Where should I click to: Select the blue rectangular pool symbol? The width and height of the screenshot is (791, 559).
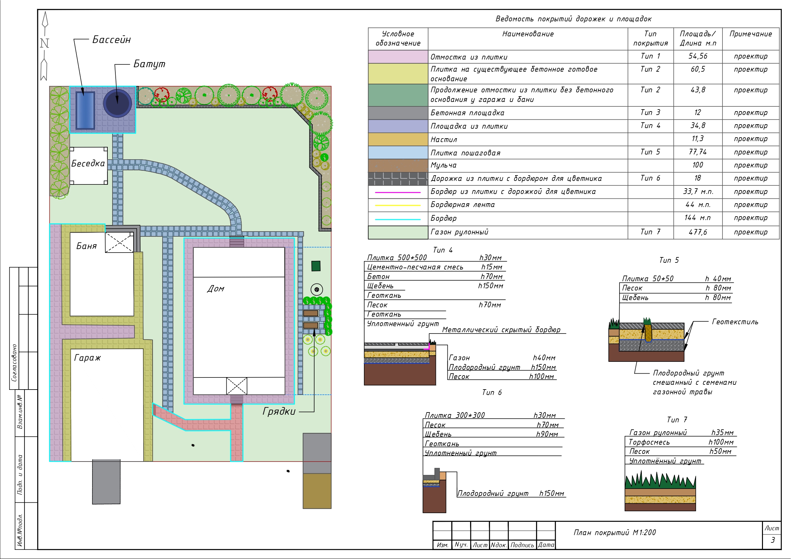pos(85,110)
